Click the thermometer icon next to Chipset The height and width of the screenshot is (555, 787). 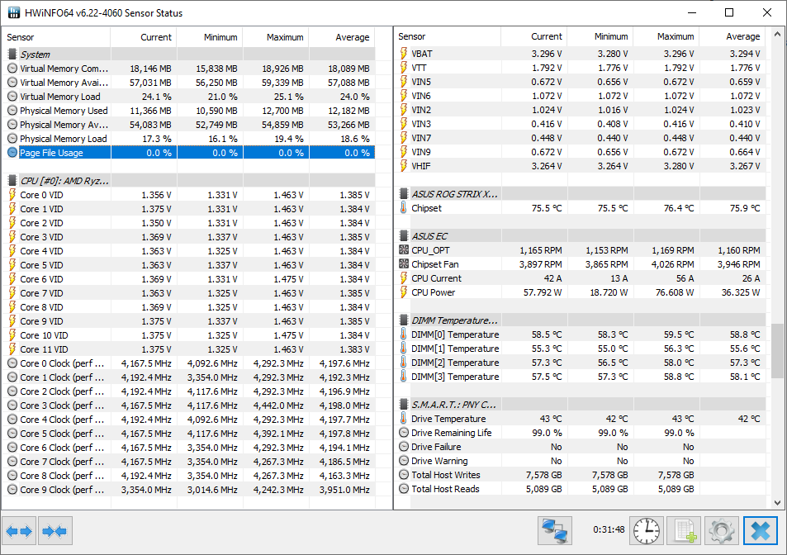(x=404, y=208)
